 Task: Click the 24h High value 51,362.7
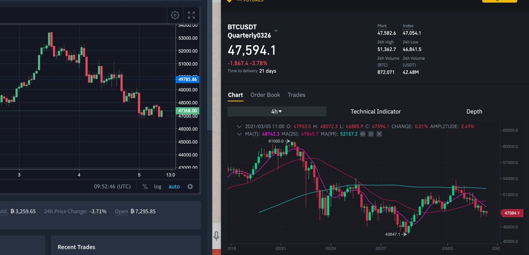[386, 49]
